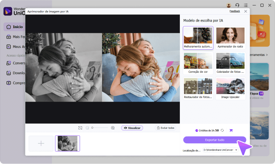The image size is (275, 164).
Task: Click Exportar tudo button
Action: (215, 140)
